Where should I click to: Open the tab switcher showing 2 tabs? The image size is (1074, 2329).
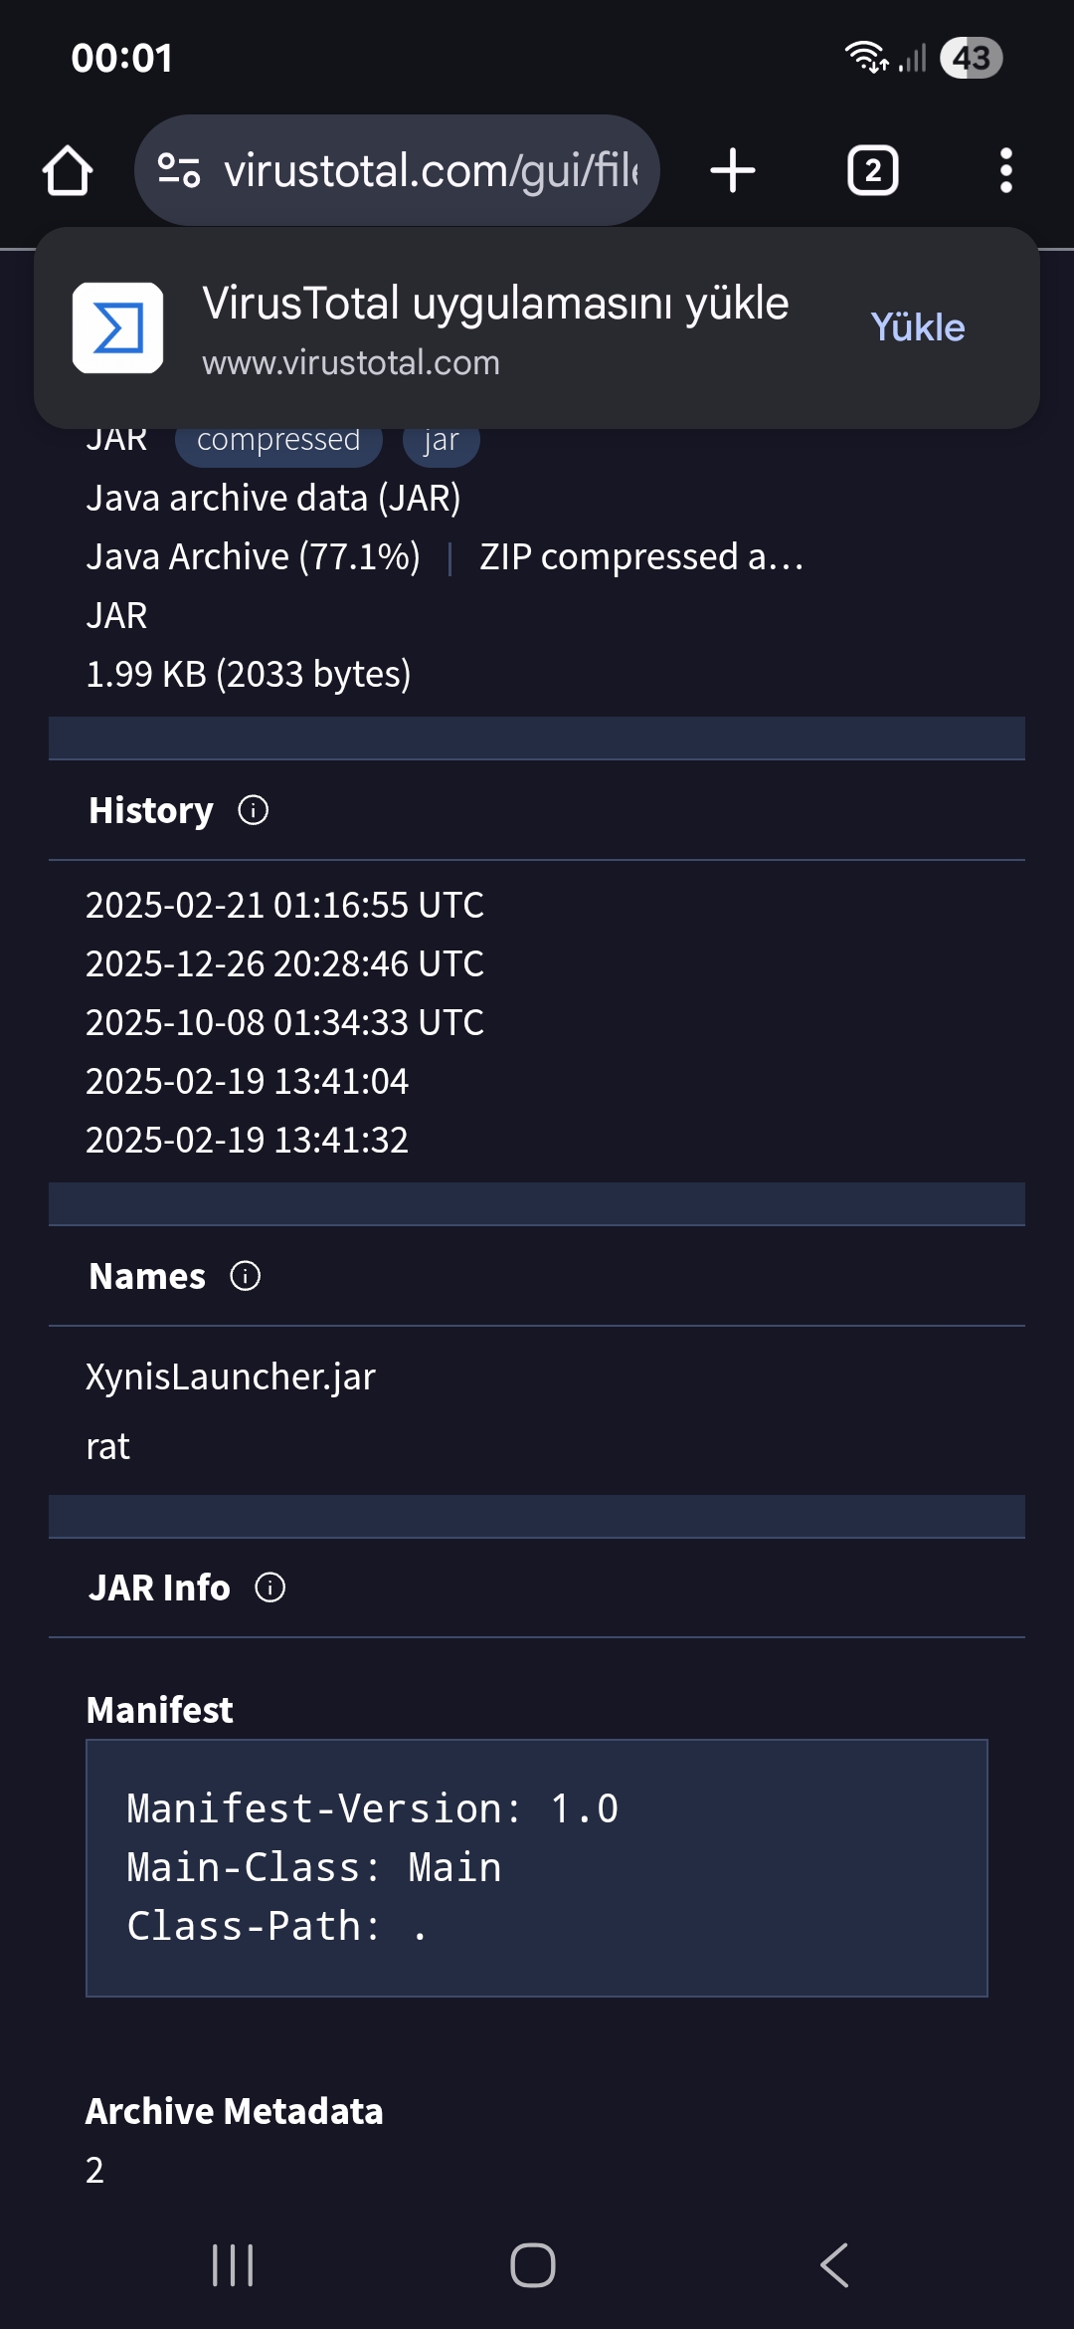tap(873, 170)
